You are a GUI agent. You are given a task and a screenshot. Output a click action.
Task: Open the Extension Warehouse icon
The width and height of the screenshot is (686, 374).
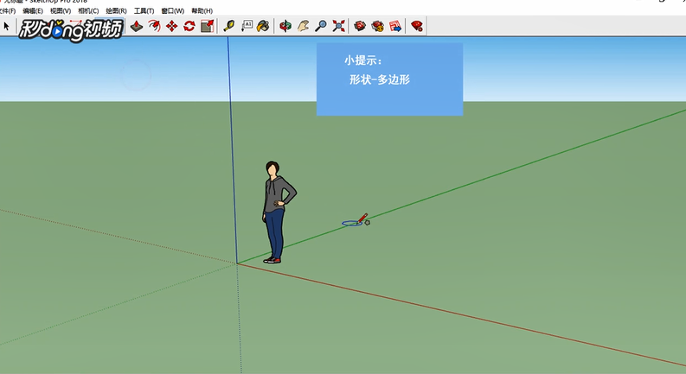click(x=377, y=26)
